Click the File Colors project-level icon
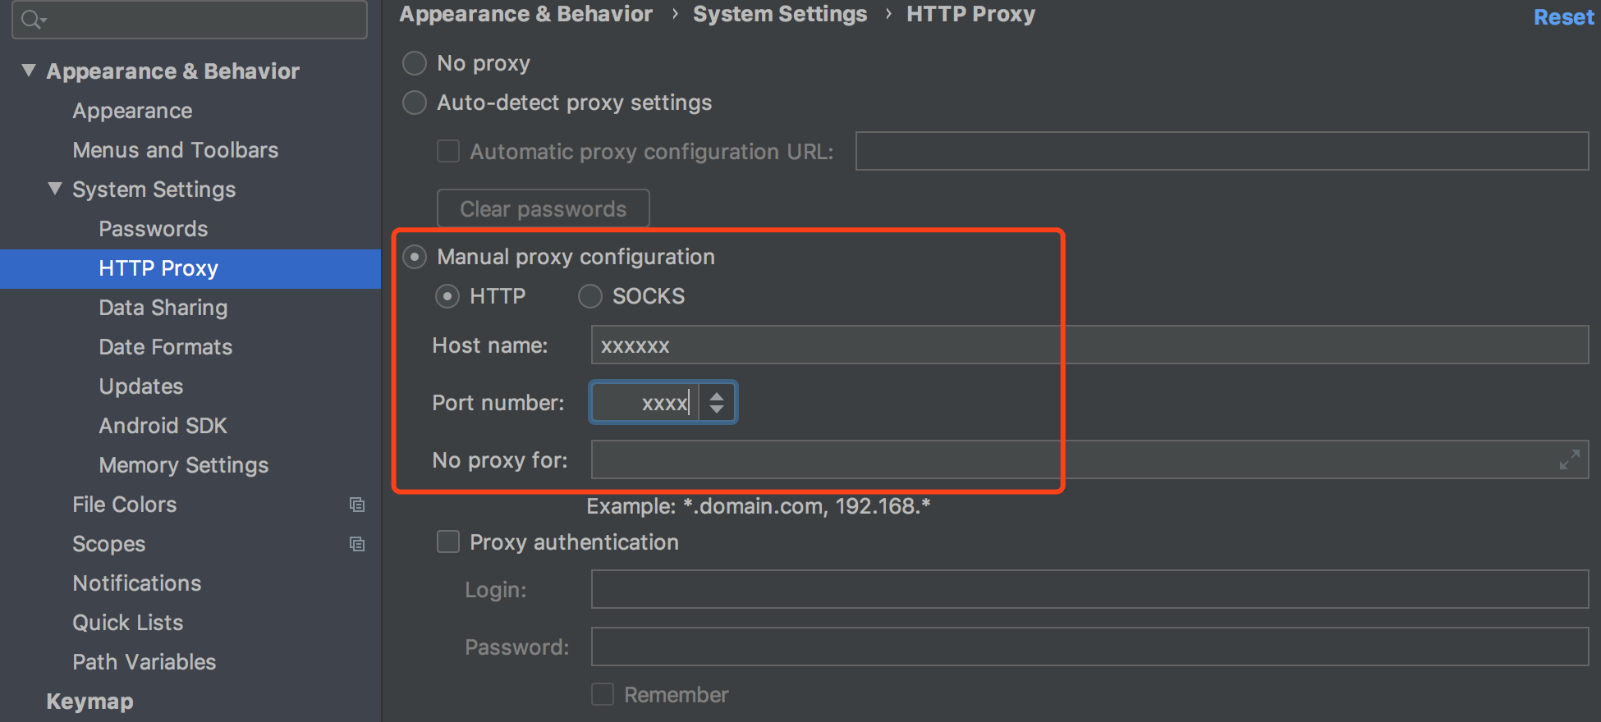The height and width of the screenshot is (722, 1601). [x=357, y=505]
